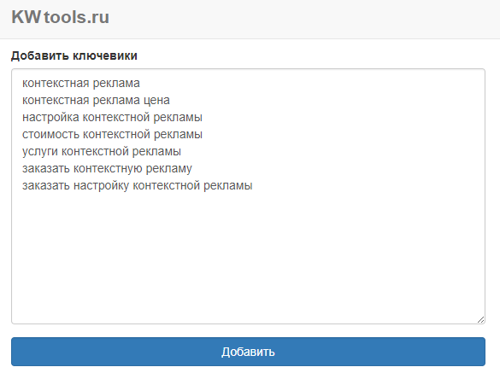Click рекламы at end of the стоимость line
This screenshot has width=500, height=373.
(x=178, y=134)
